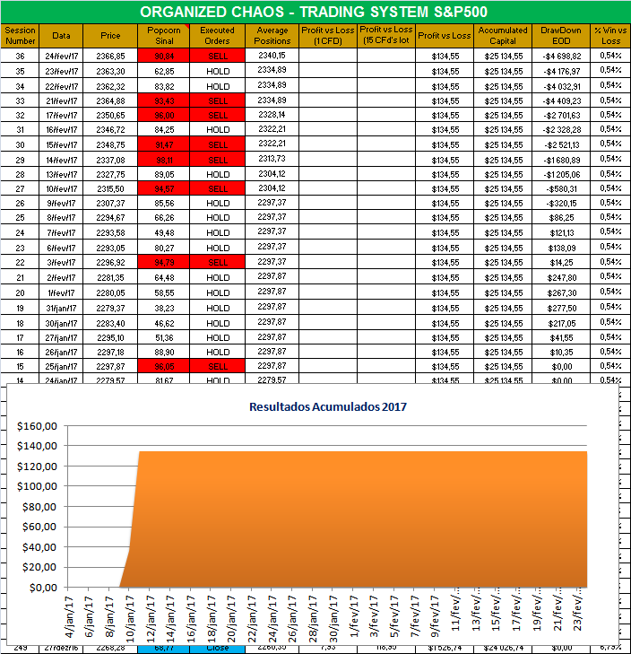Click HOLD cell for 16/fev/17
631x654 pixels.
pyautogui.click(x=217, y=130)
